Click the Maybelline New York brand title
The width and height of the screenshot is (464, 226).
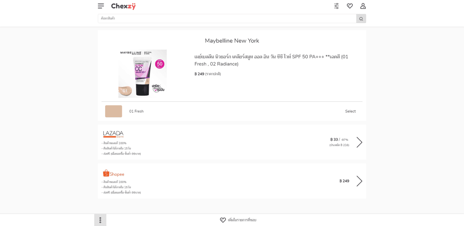(x=232, y=41)
